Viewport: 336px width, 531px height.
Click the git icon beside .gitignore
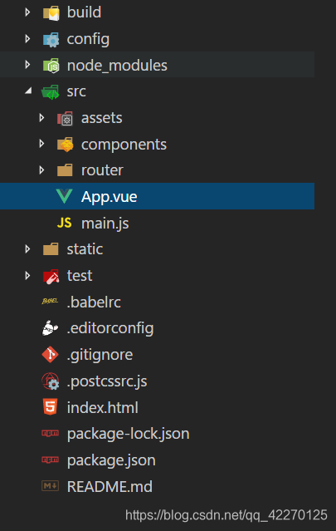tap(51, 354)
